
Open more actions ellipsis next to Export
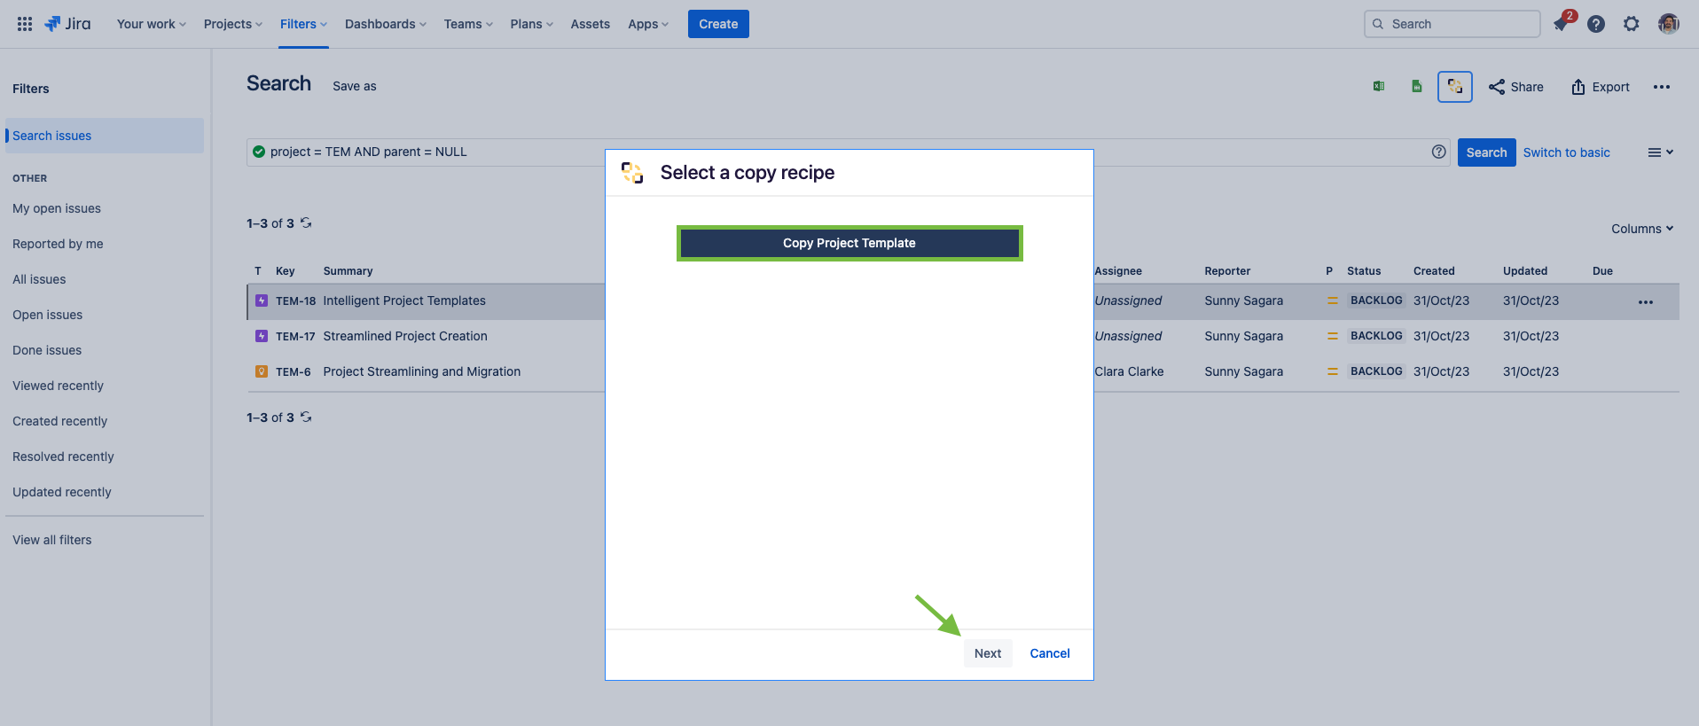[x=1662, y=87]
